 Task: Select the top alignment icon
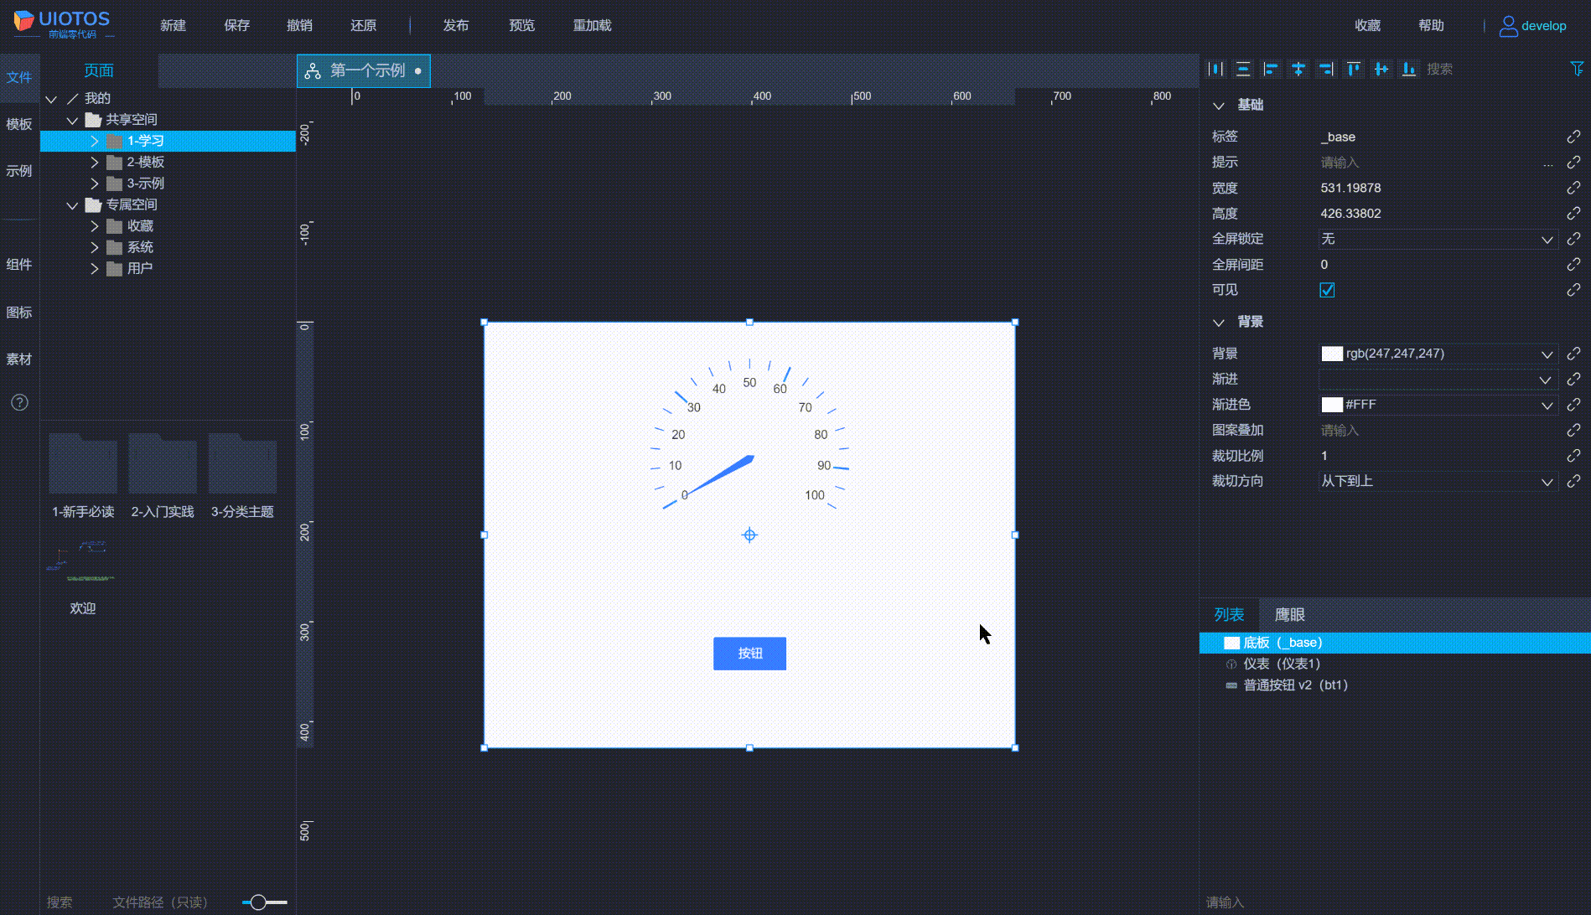1353,69
